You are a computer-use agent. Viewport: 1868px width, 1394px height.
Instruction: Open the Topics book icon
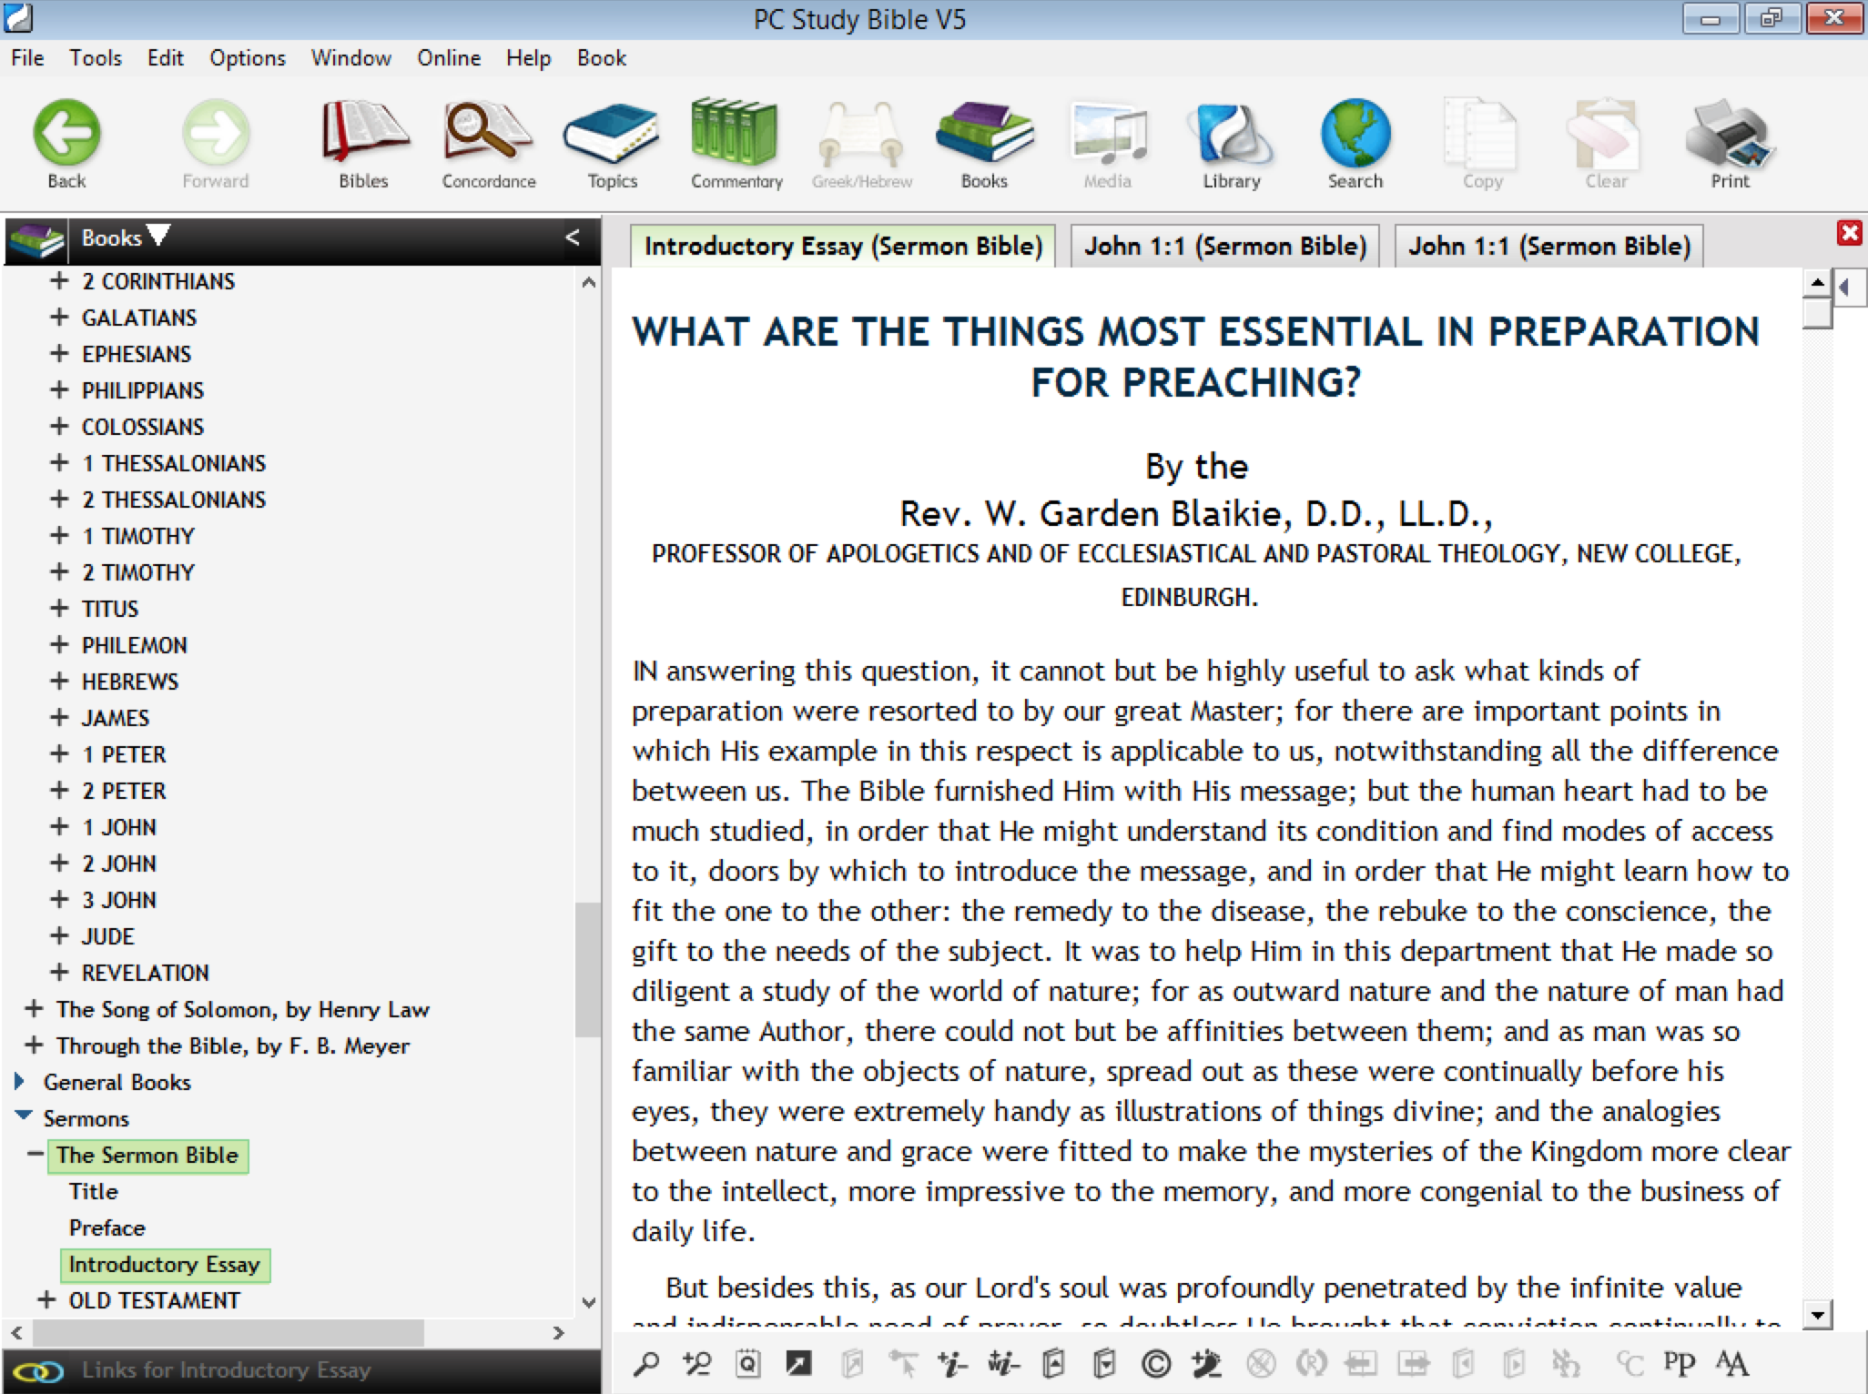click(612, 144)
